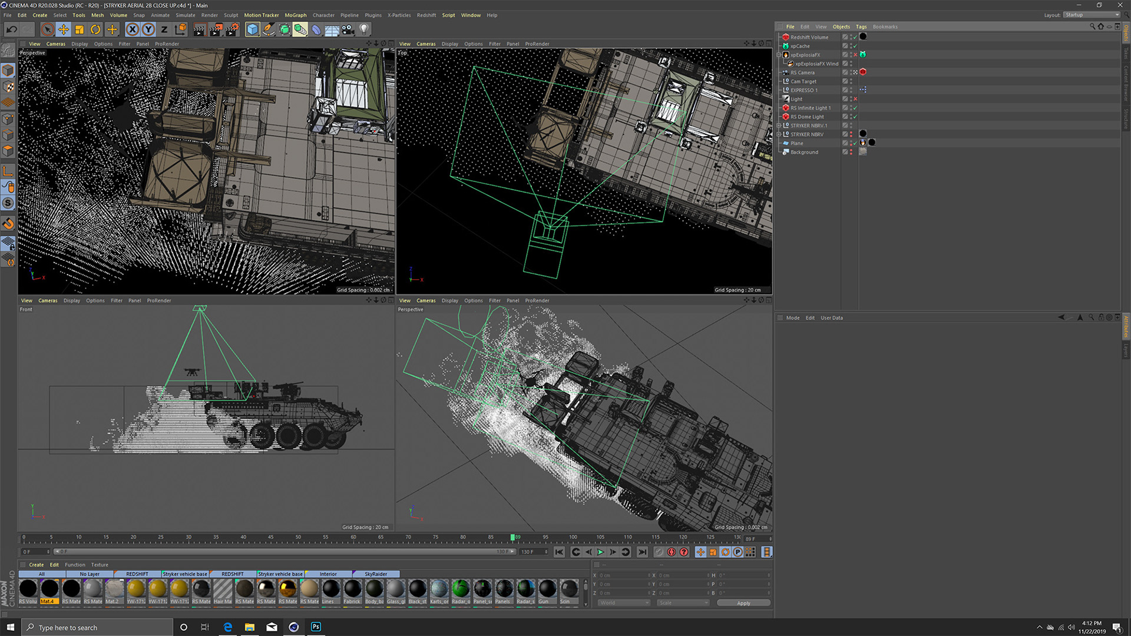This screenshot has height=636, width=1131.
Task: Toggle Light object enable red cross
Action: click(x=855, y=99)
